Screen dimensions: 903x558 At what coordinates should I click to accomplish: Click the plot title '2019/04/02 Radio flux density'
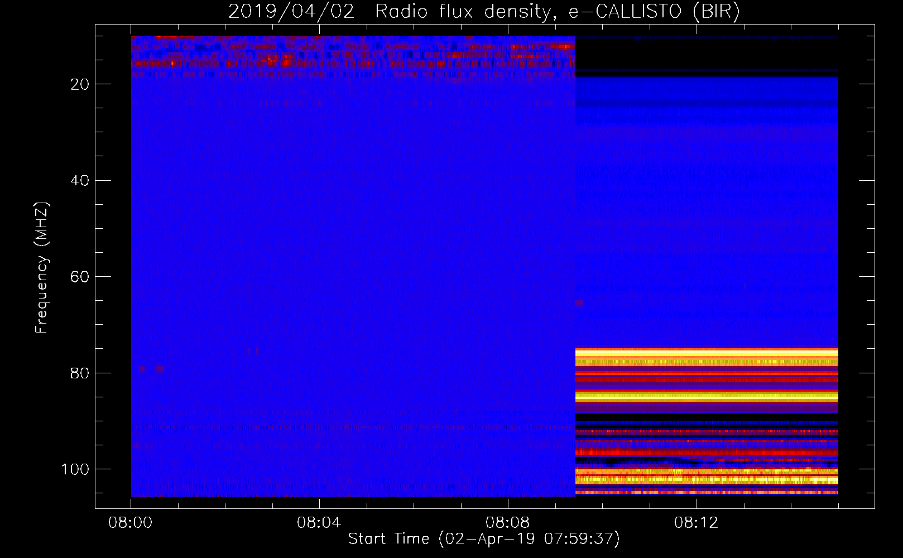click(x=484, y=12)
